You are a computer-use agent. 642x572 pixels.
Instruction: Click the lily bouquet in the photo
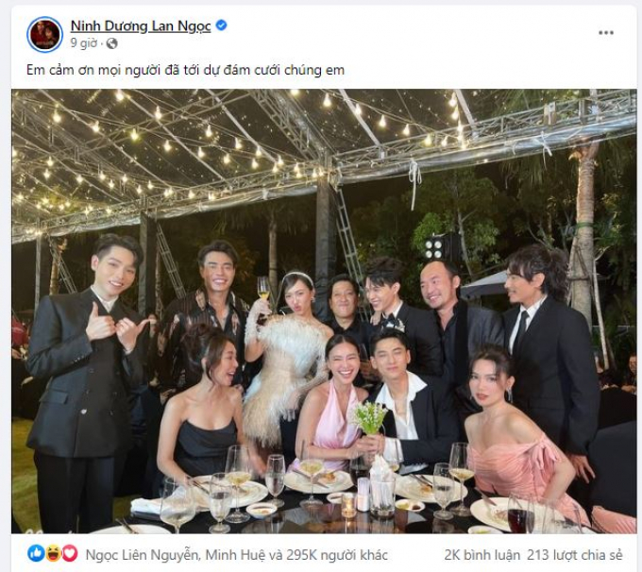370,417
